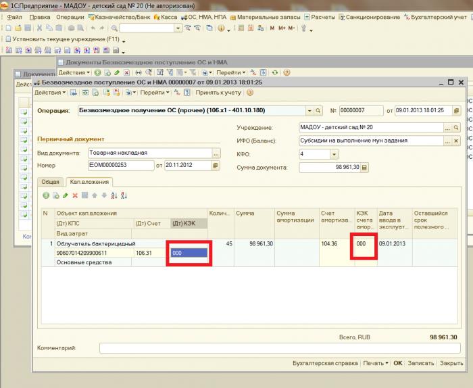473x388 pixels.
Task: Create a new document with the main toolbar icon
Action: (x=8, y=28)
